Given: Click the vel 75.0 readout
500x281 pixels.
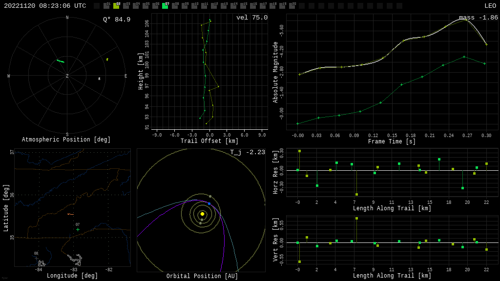Looking at the screenshot, I should (252, 18).
